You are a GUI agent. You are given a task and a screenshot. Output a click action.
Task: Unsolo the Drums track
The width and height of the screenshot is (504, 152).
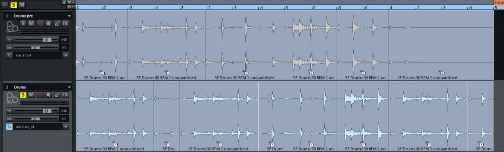[x=23, y=94]
